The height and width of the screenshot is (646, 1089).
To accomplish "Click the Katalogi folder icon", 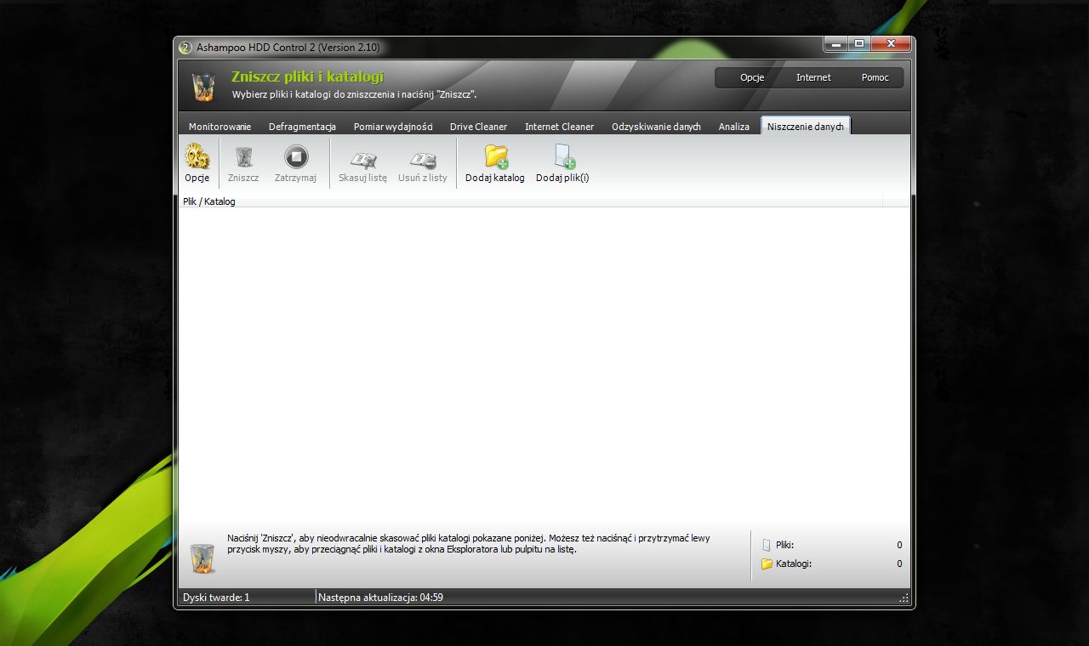I will (x=767, y=564).
